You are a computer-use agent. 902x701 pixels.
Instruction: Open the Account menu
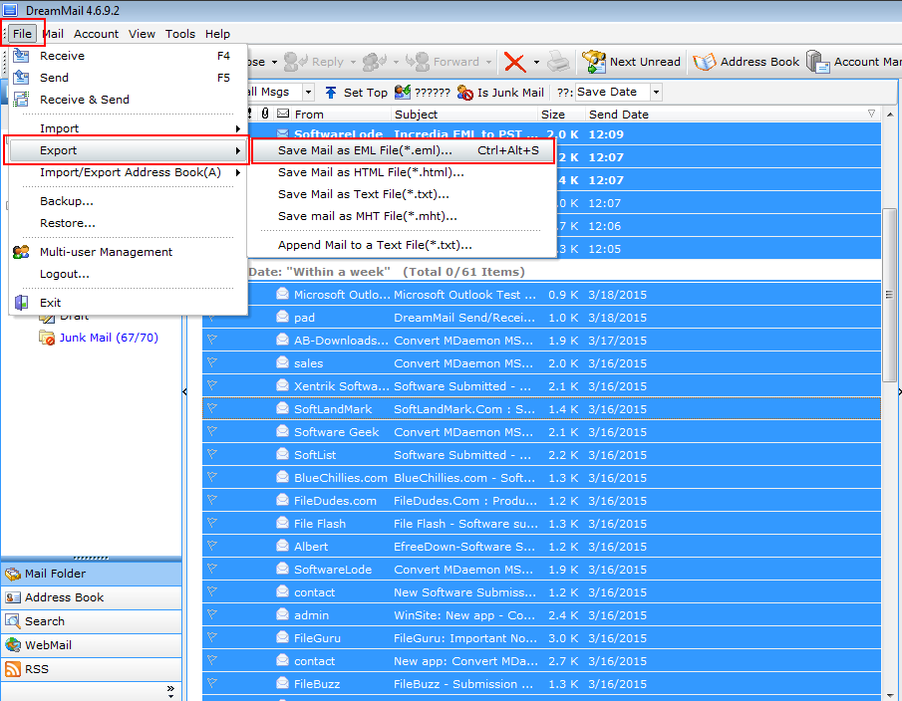[96, 34]
